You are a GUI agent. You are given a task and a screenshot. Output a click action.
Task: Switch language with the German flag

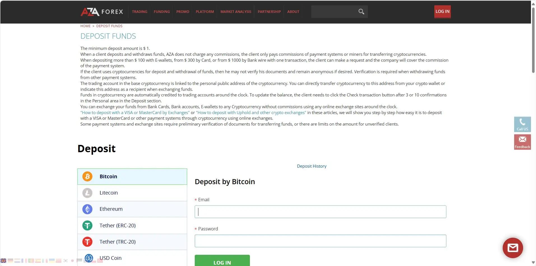pyautogui.click(x=10, y=261)
